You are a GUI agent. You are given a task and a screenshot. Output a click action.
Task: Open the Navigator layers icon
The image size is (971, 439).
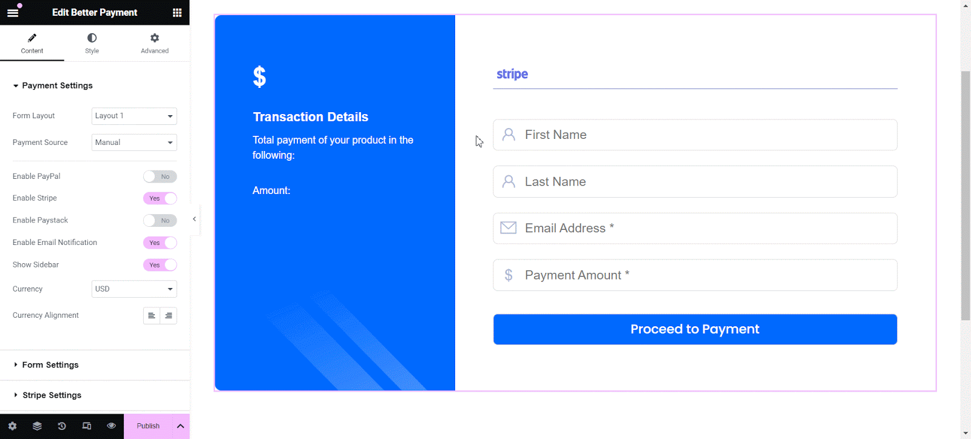(x=37, y=426)
